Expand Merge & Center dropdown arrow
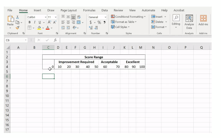The width and height of the screenshot is (221, 138). 82,23
